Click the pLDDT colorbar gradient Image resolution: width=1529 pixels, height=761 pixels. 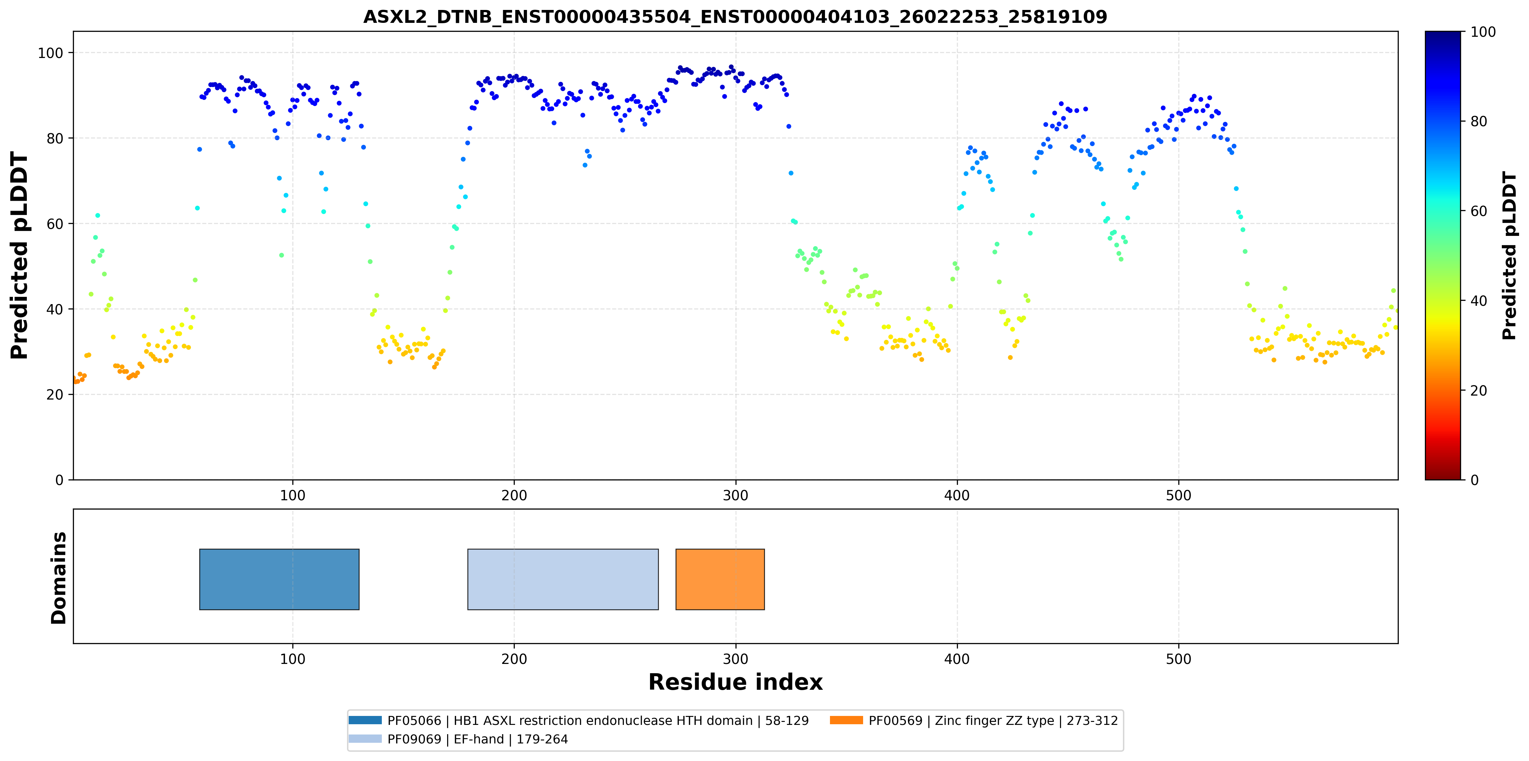[1443, 256]
